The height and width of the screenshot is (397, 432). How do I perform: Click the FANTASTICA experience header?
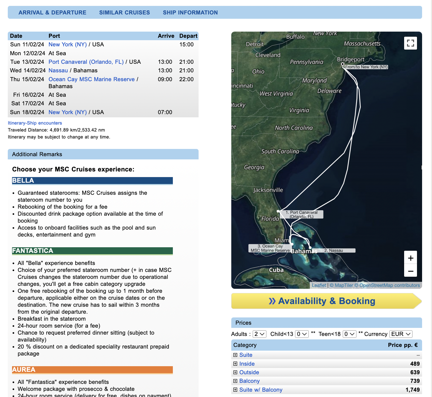92,251
